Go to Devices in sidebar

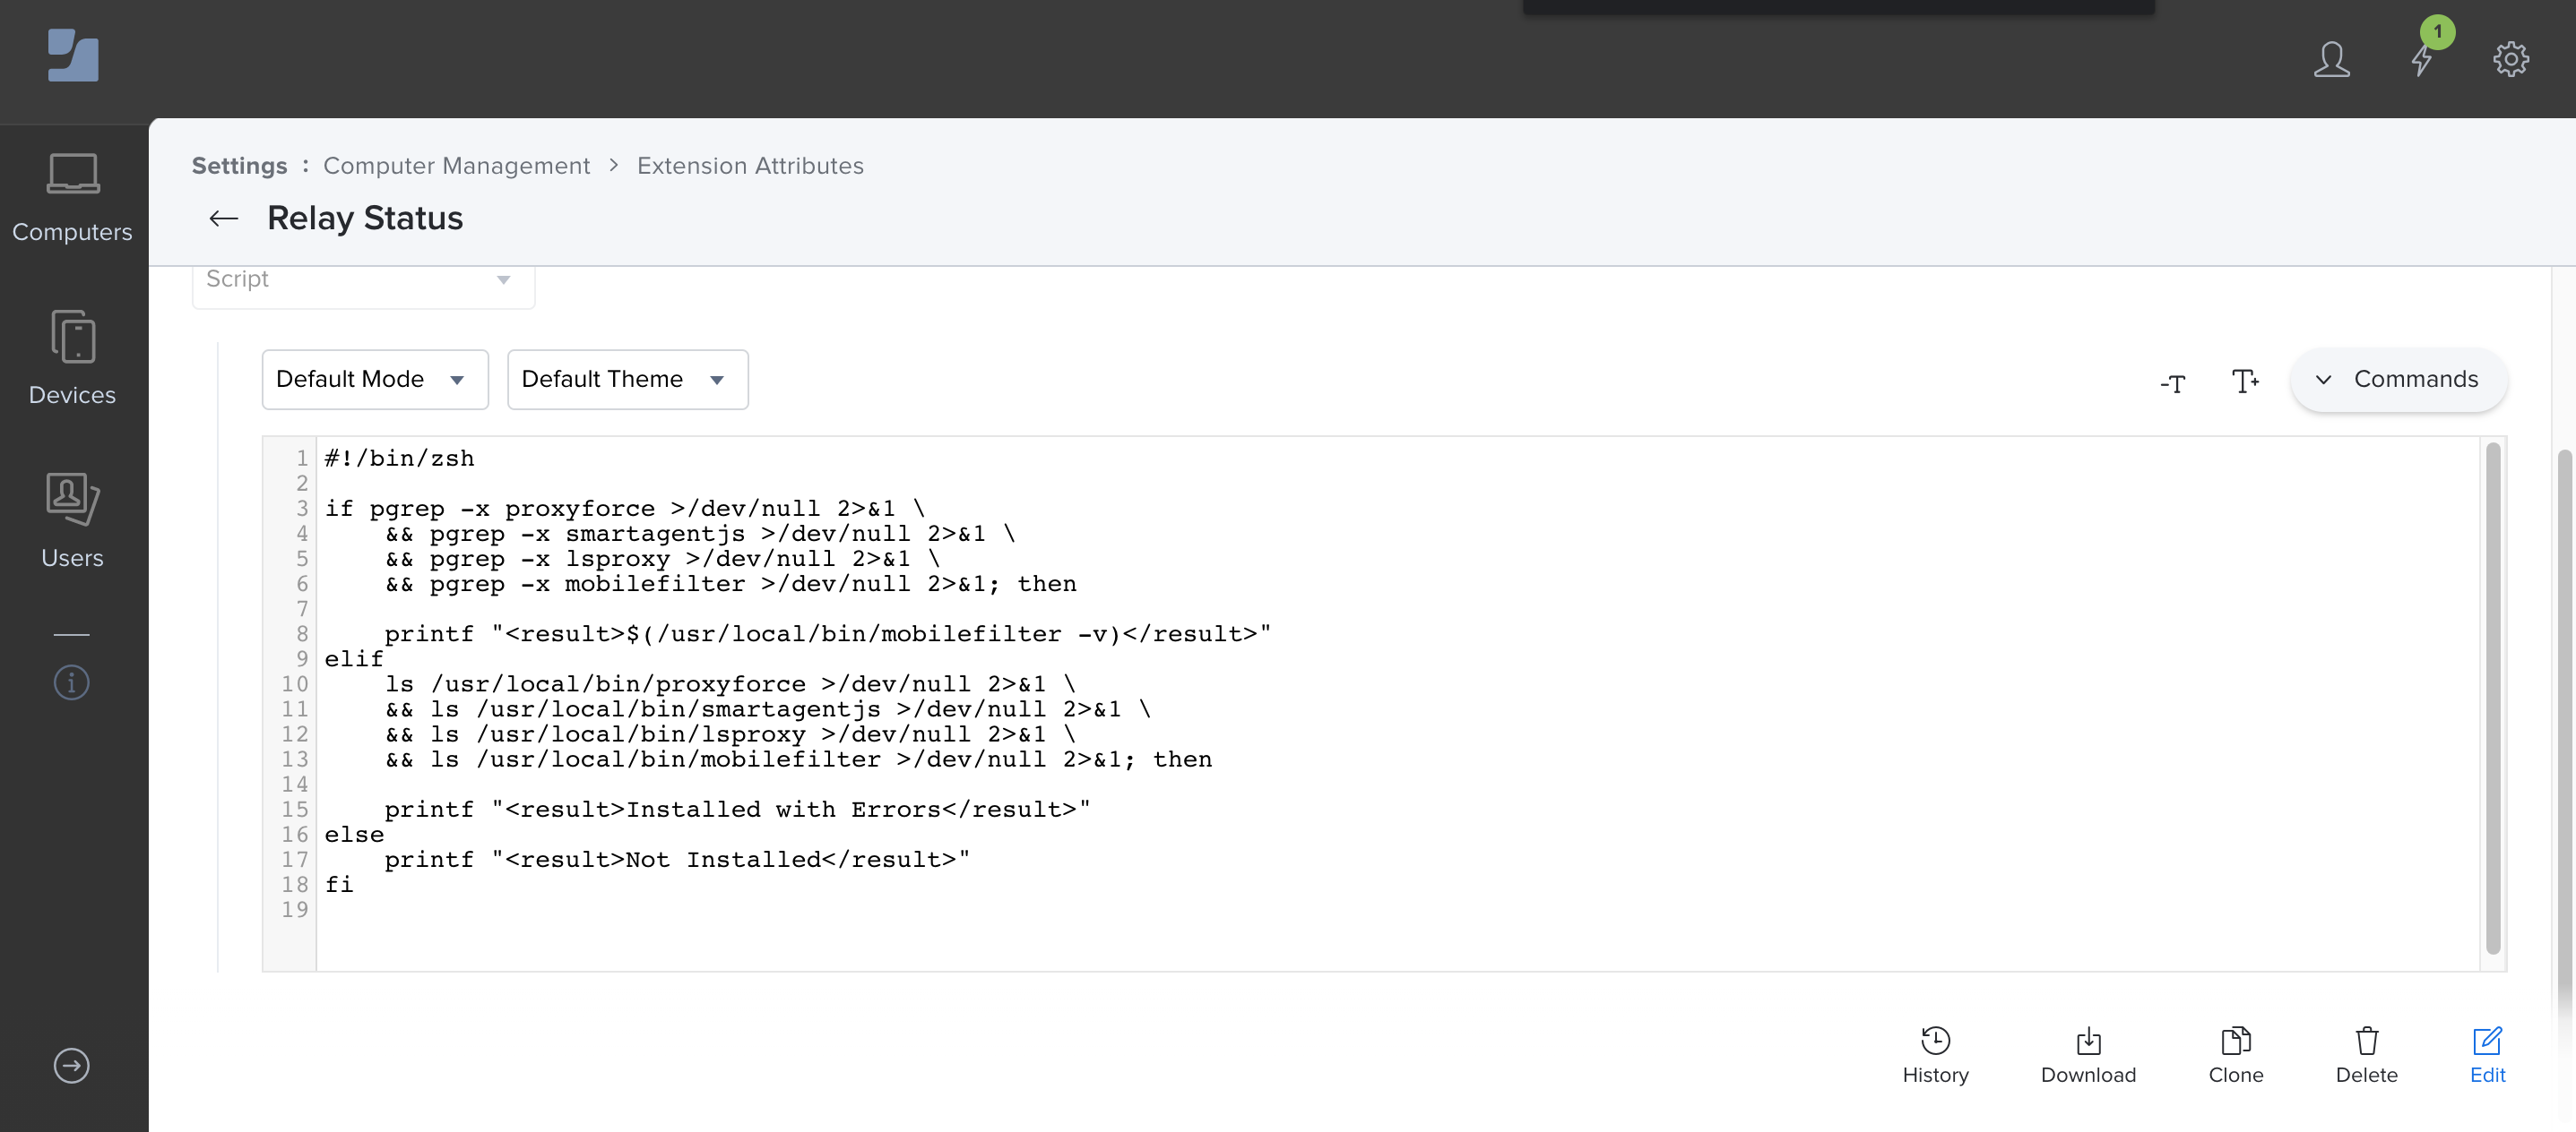point(72,360)
